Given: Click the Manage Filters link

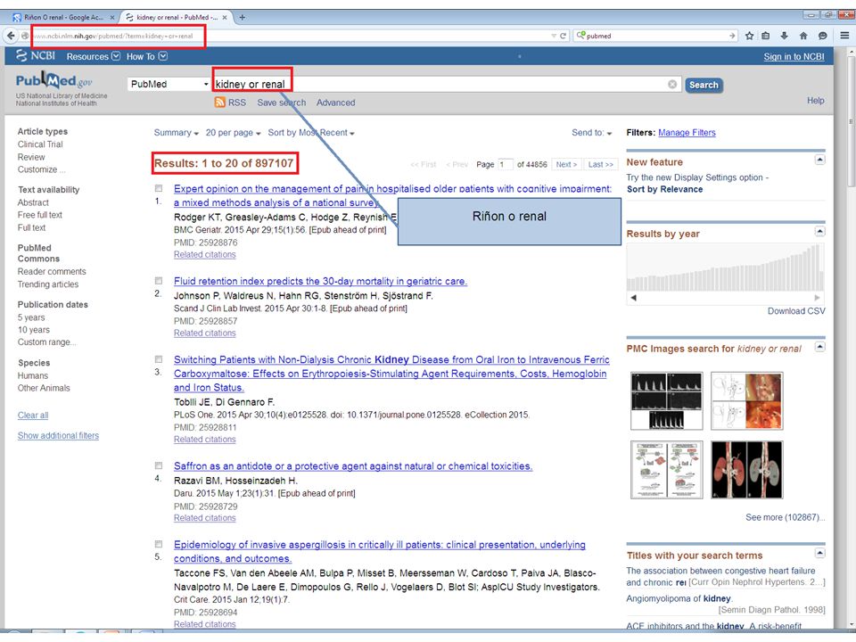Looking at the screenshot, I should [x=687, y=133].
